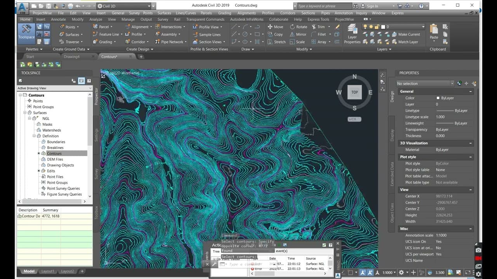Viewport: 497px width, 279px height.
Task: Collapse the Definition tree node
Action: click(34, 136)
